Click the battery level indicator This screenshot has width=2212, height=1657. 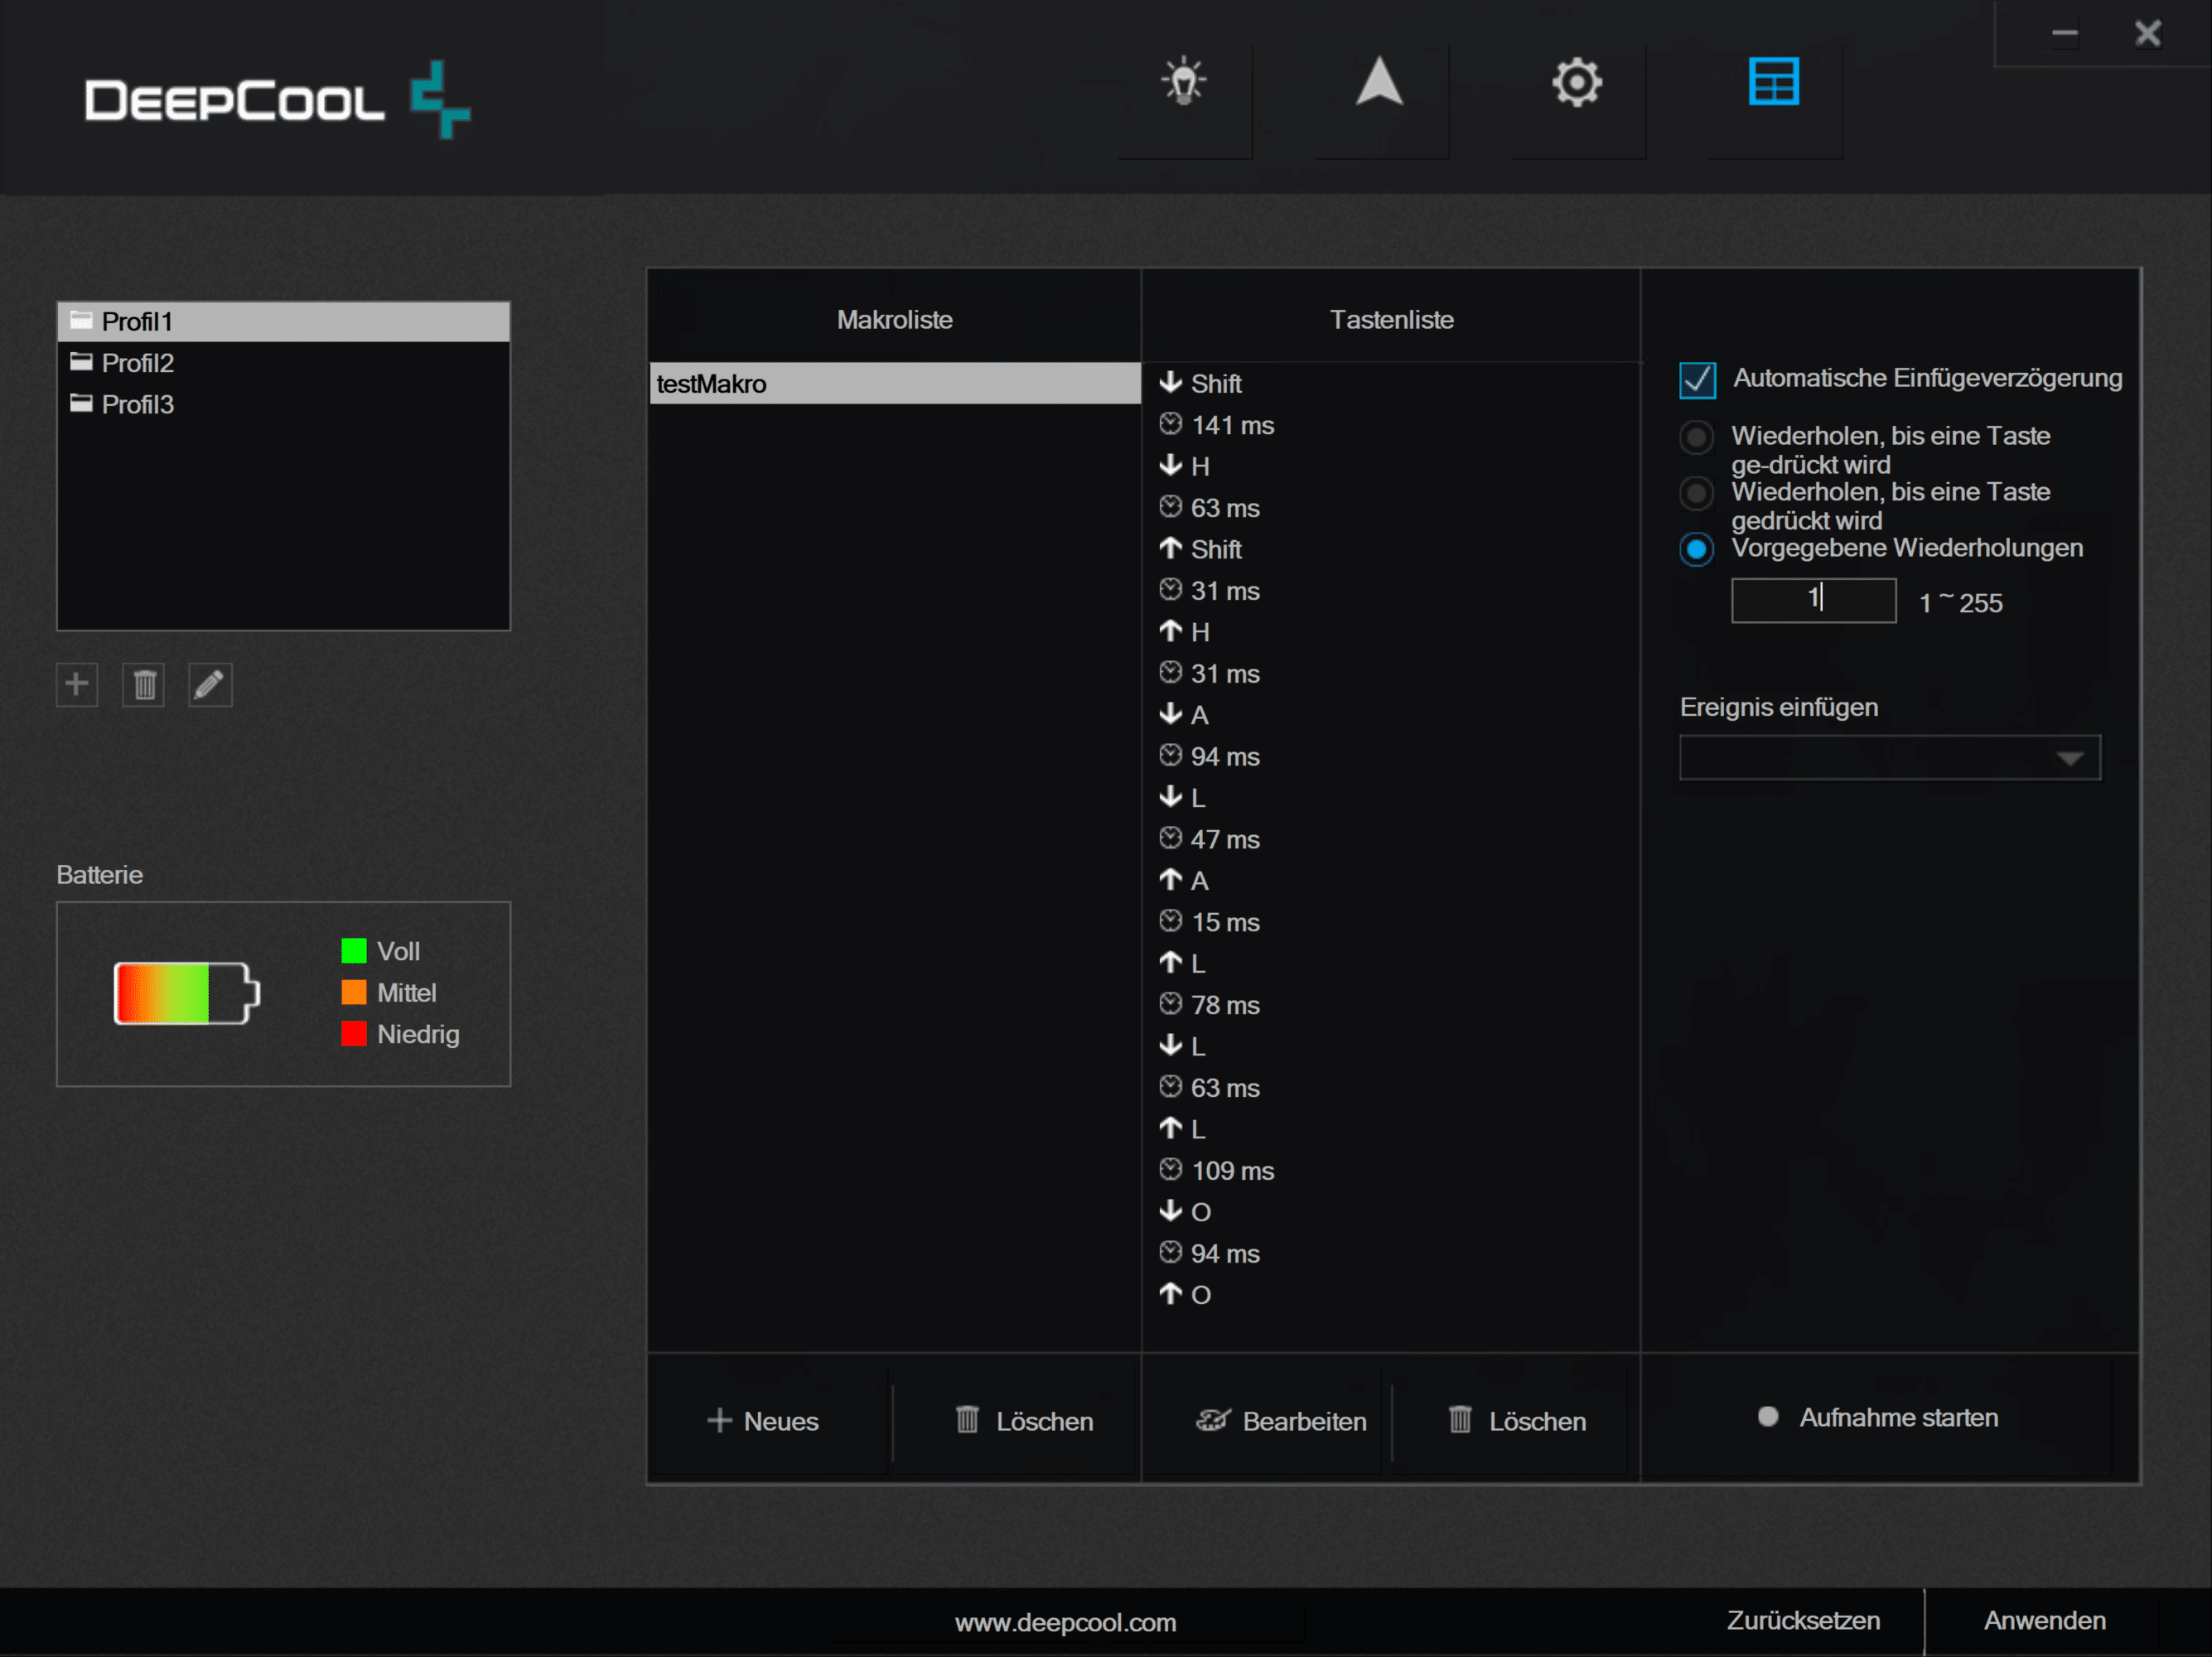click(x=186, y=993)
